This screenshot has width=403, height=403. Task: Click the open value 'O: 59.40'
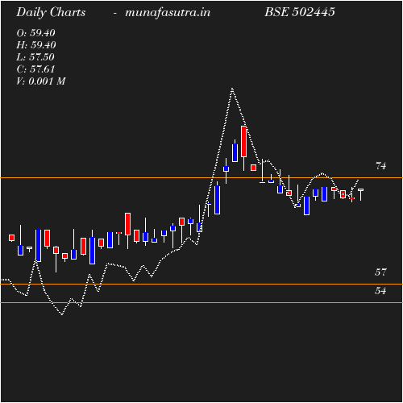[35, 33]
